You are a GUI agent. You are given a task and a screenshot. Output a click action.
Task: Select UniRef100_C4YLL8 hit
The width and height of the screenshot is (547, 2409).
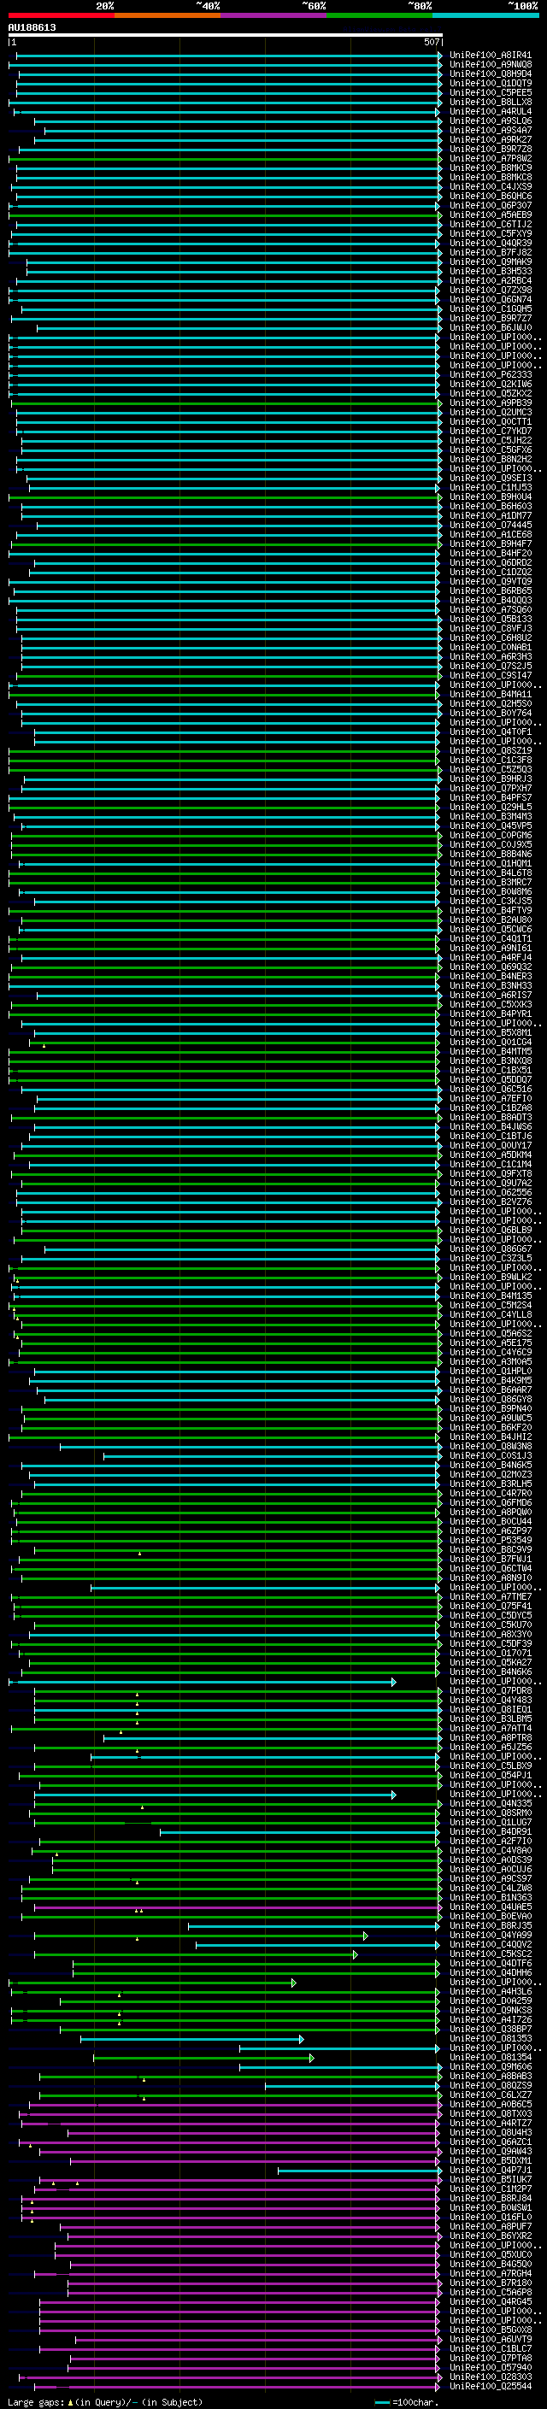(490, 1315)
